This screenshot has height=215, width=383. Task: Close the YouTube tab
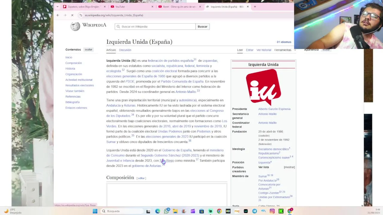point(152,7)
